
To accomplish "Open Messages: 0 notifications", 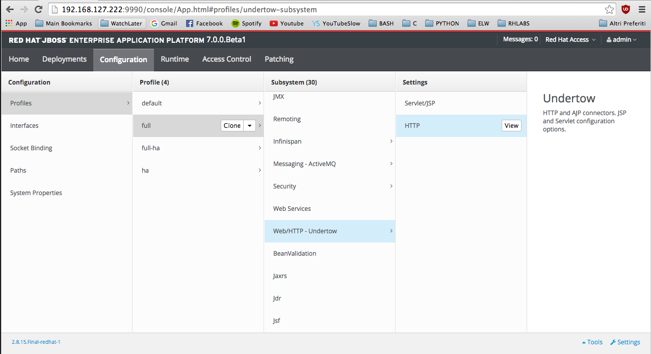I will pyautogui.click(x=520, y=39).
